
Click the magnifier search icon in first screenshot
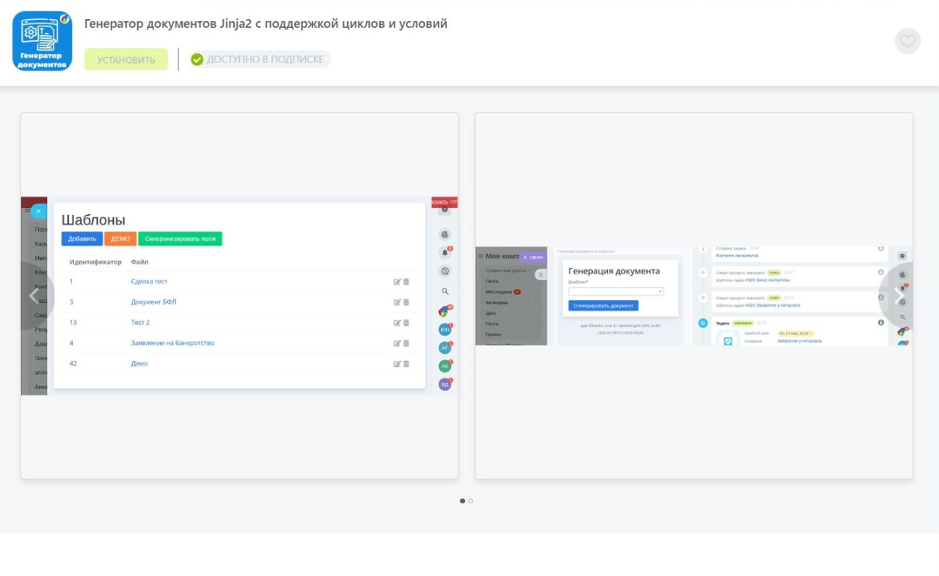(445, 291)
